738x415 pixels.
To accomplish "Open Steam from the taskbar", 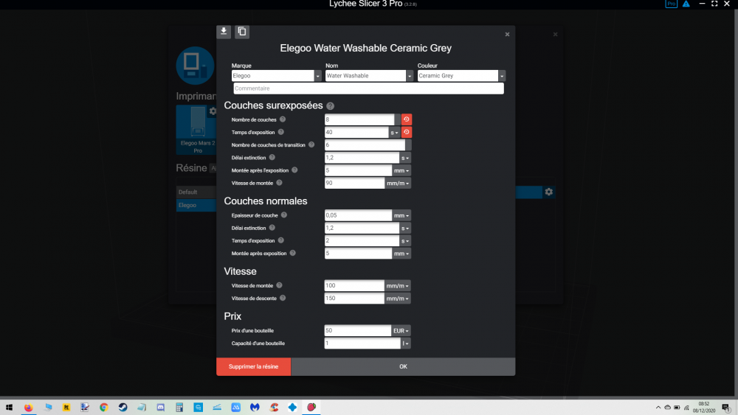I will click(x=123, y=407).
